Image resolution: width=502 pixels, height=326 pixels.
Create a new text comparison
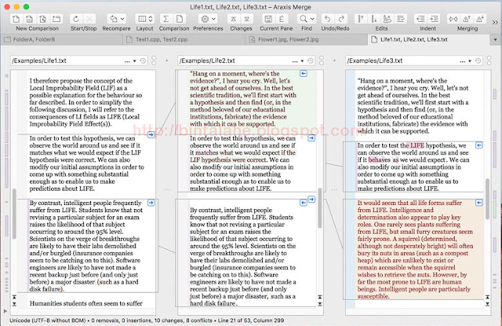coord(16,19)
